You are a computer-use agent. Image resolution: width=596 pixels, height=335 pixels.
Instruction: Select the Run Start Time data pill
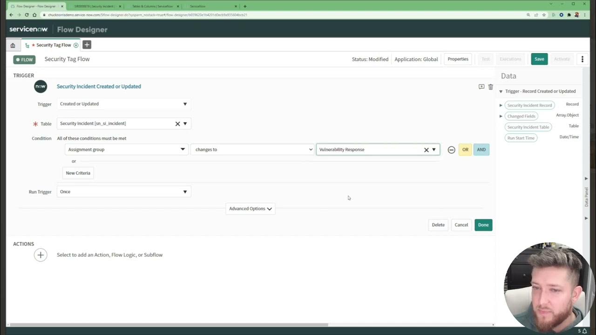point(521,138)
